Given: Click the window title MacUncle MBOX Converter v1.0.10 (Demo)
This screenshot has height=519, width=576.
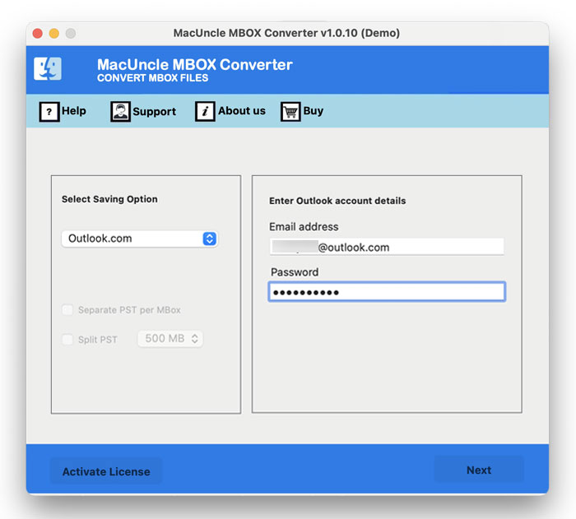Looking at the screenshot, I should (x=286, y=33).
